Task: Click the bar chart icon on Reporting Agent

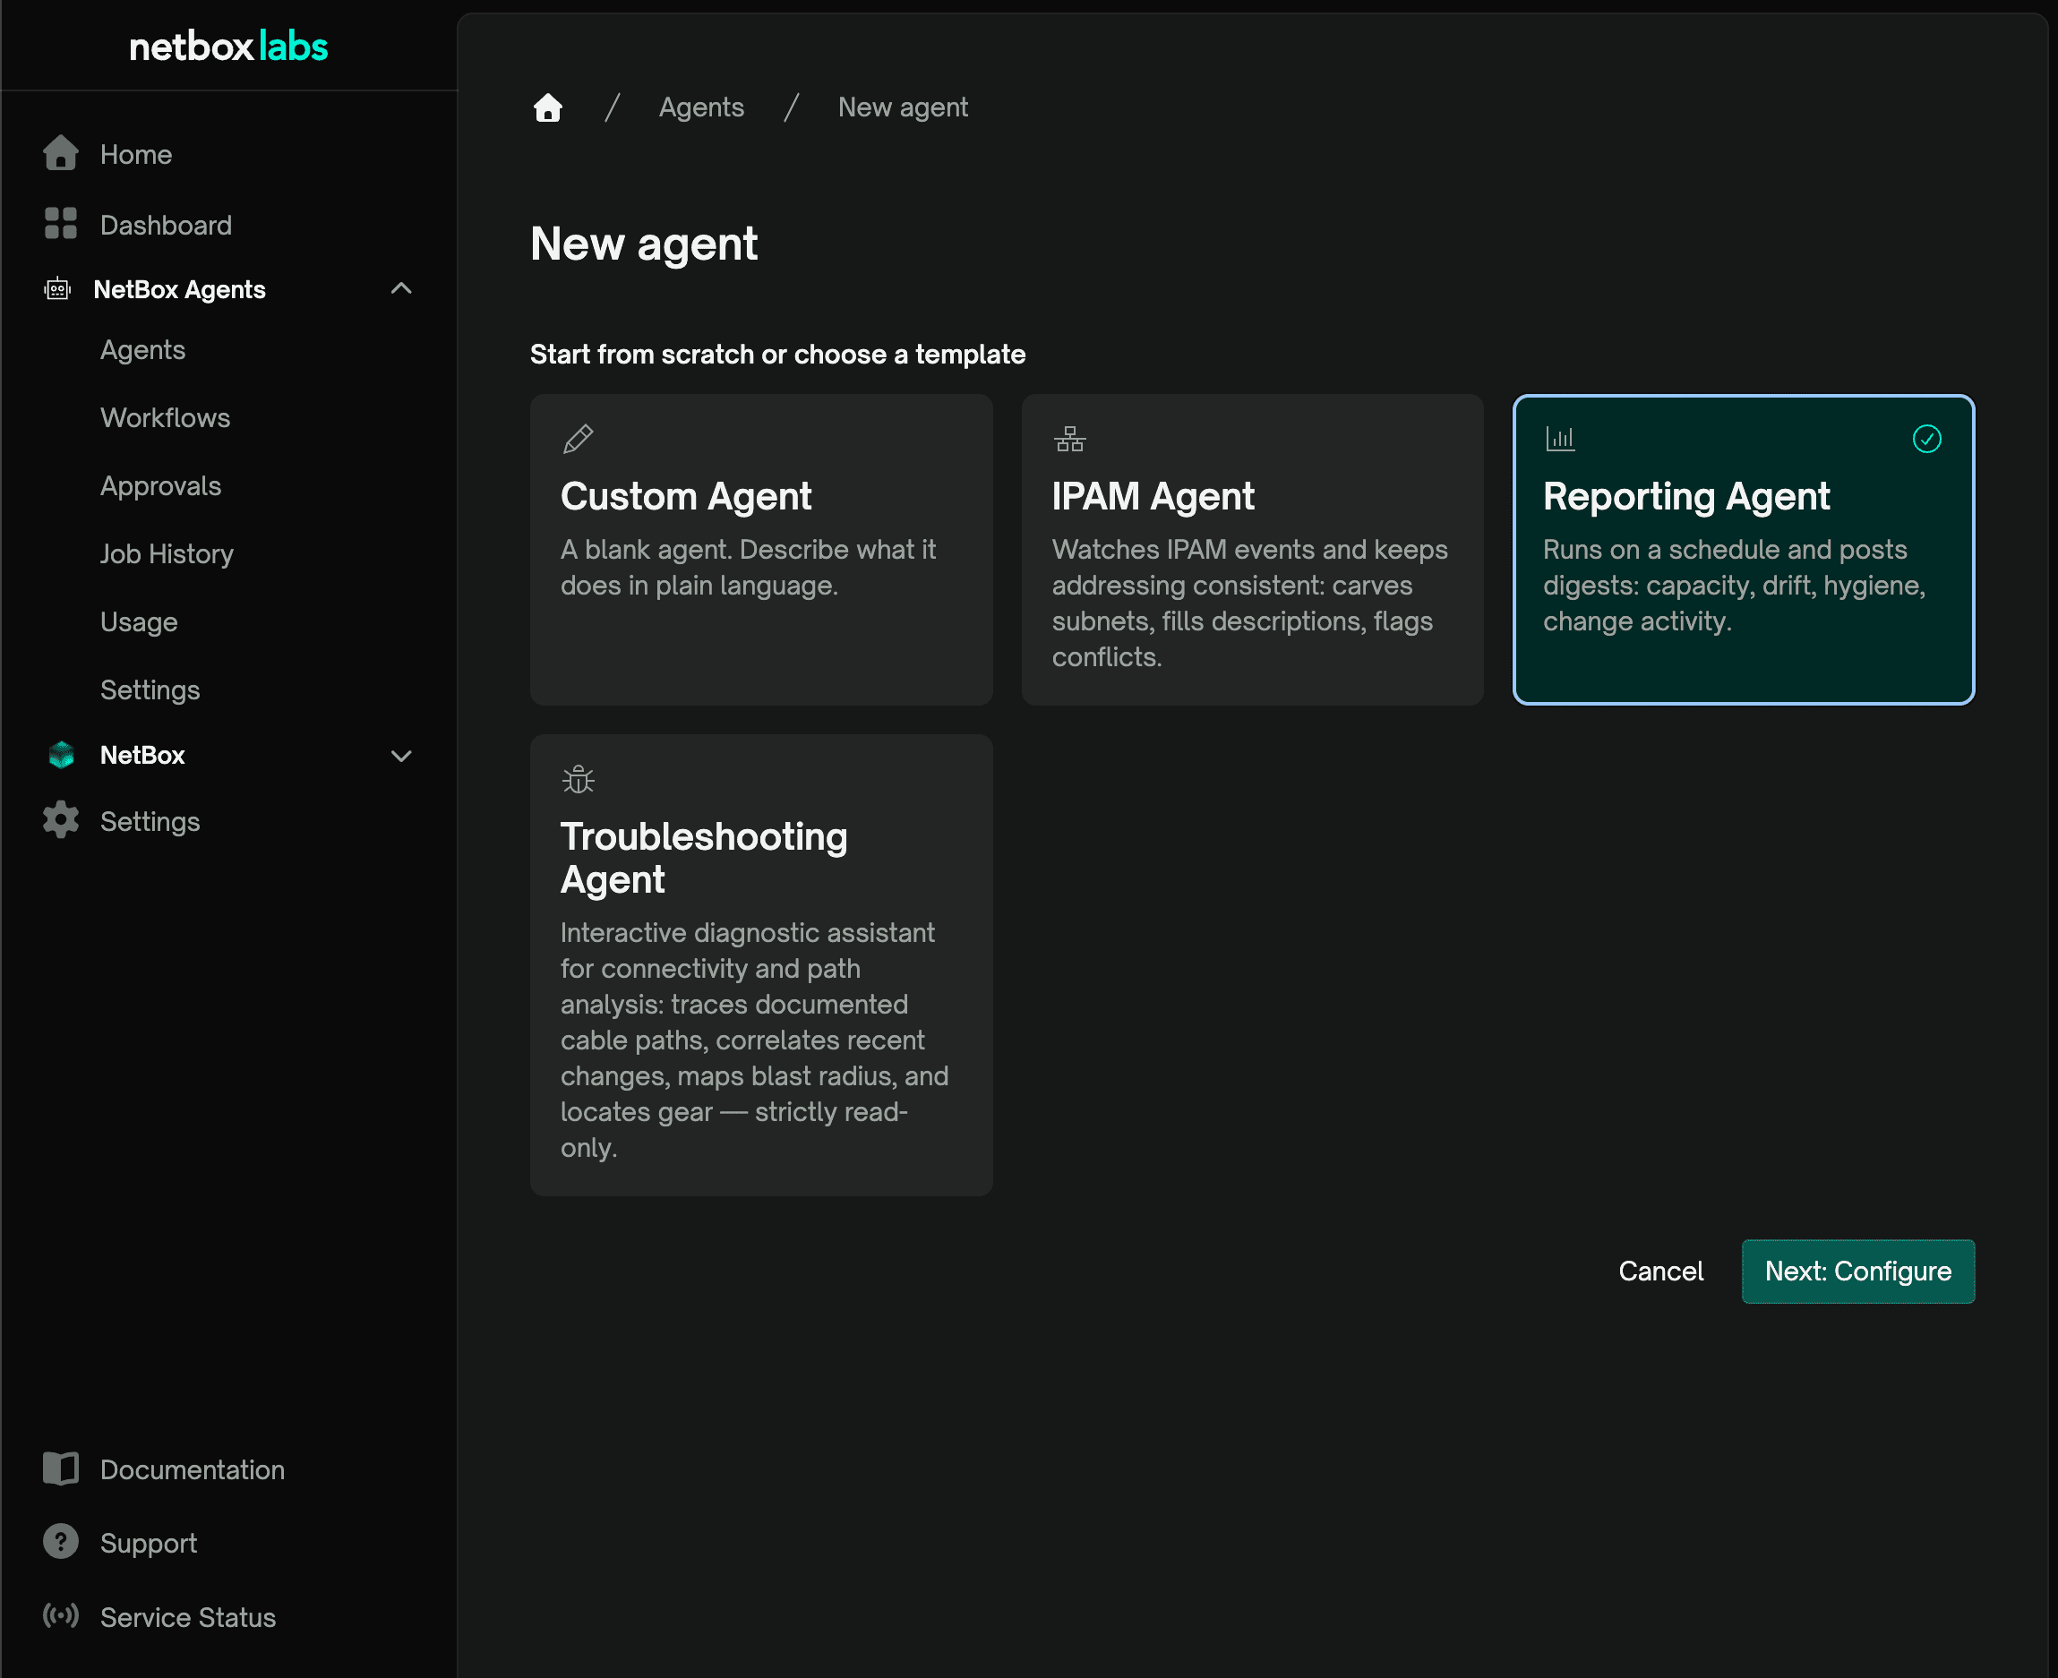Action: [1560, 439]
